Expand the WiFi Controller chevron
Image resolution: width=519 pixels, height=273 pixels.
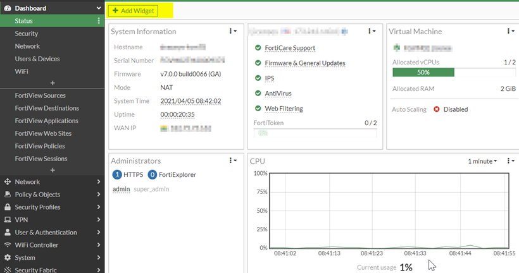point(99,245)
